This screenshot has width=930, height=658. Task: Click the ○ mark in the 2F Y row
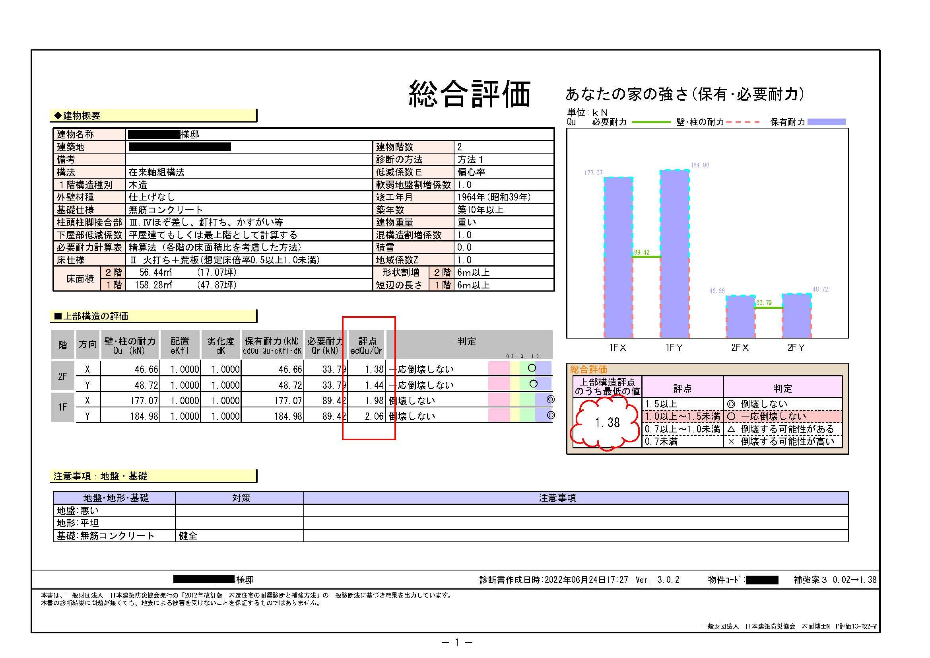click(x=534, y=384)
